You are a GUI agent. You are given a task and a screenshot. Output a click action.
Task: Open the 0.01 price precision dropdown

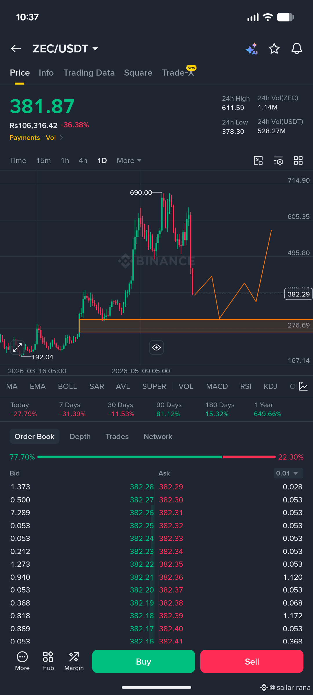click(288, 473)
